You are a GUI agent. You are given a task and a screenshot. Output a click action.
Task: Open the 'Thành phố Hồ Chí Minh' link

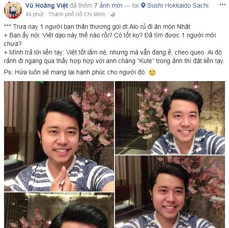tap(77, 14)
